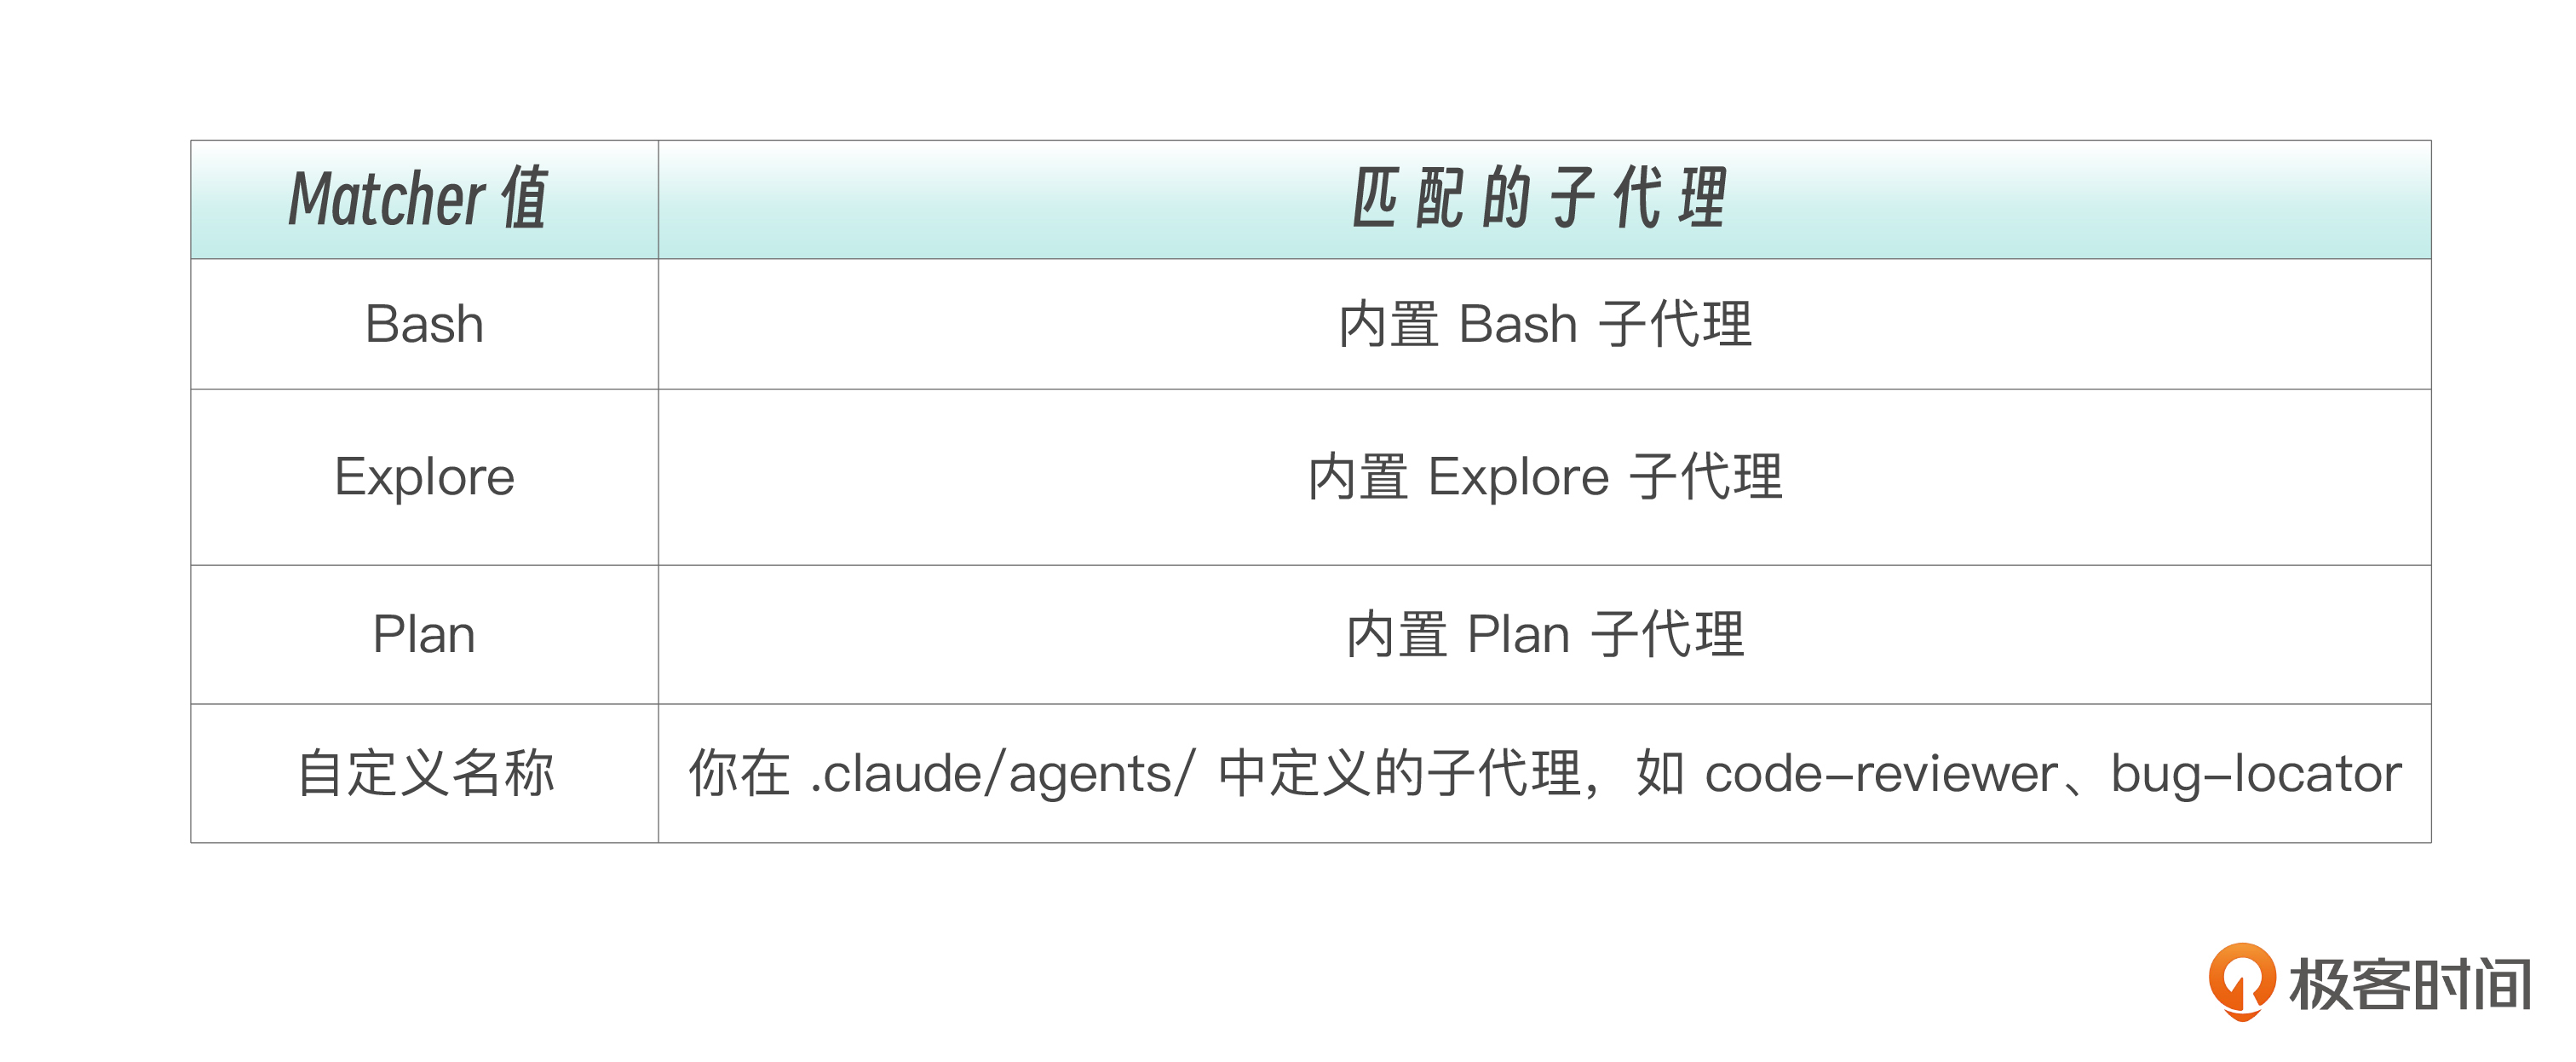The image size is (2576, 1062).
Task: Select the Plan cell in Matcher column
Action: click(x=424, y=635)
